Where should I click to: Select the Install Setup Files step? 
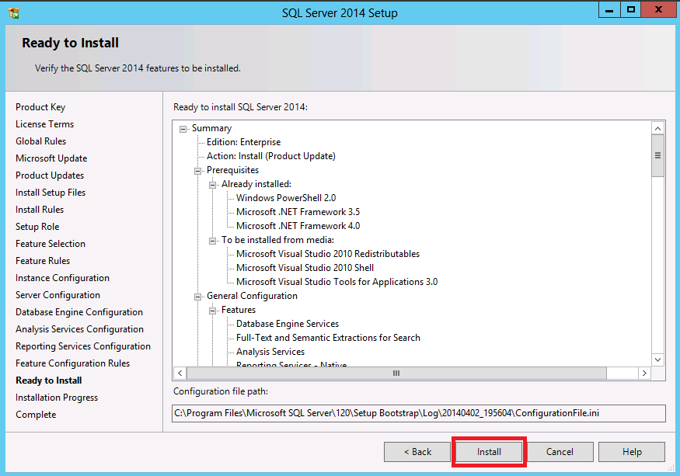tap(51, 193)
